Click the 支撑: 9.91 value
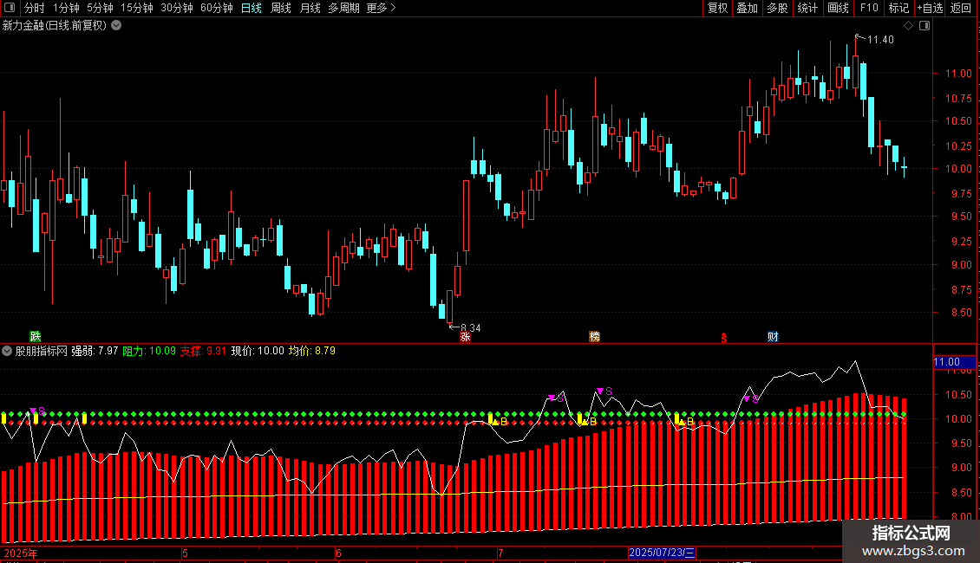This screenshot has width=980, height=563. coord(203,351)
